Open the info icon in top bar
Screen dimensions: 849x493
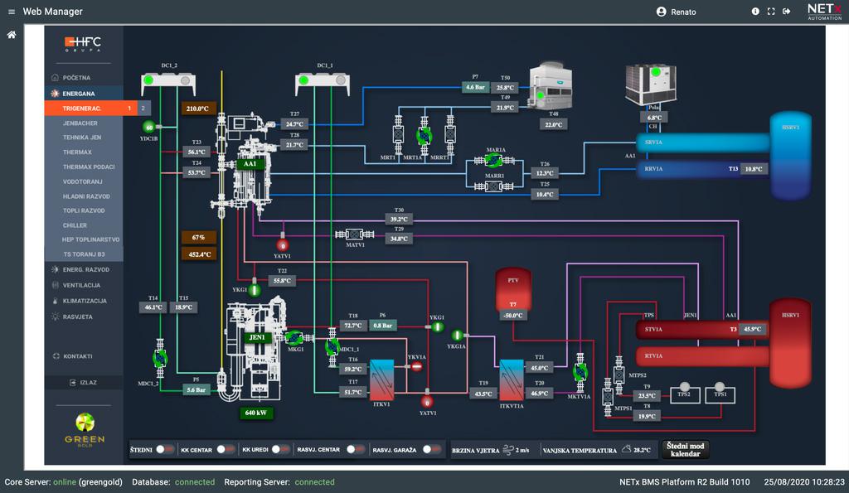tap(755, 12)
